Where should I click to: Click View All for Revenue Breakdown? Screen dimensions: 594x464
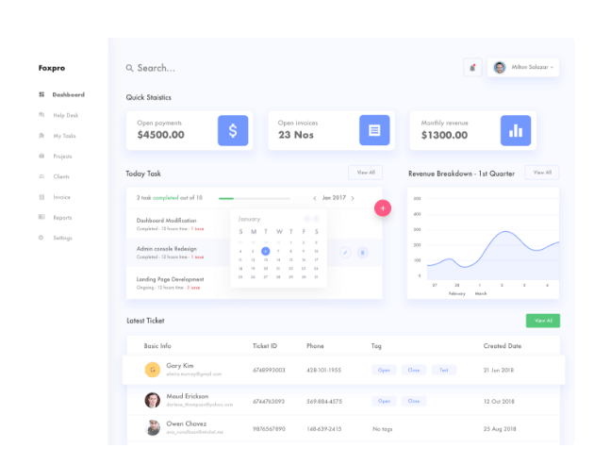tap(541, 173)
